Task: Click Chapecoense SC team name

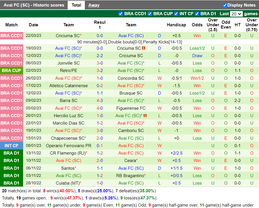Action: 68,138
